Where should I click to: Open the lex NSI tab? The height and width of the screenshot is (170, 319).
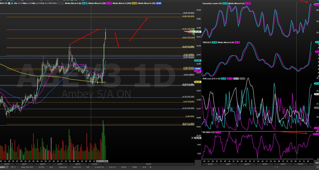pyautogui.click(x=41, y=167)
